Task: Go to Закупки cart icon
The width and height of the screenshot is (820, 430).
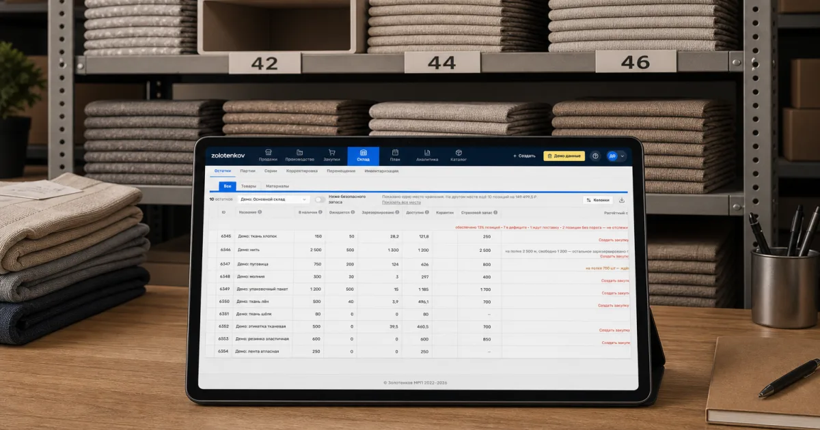Action: click(x=332, y=152)
